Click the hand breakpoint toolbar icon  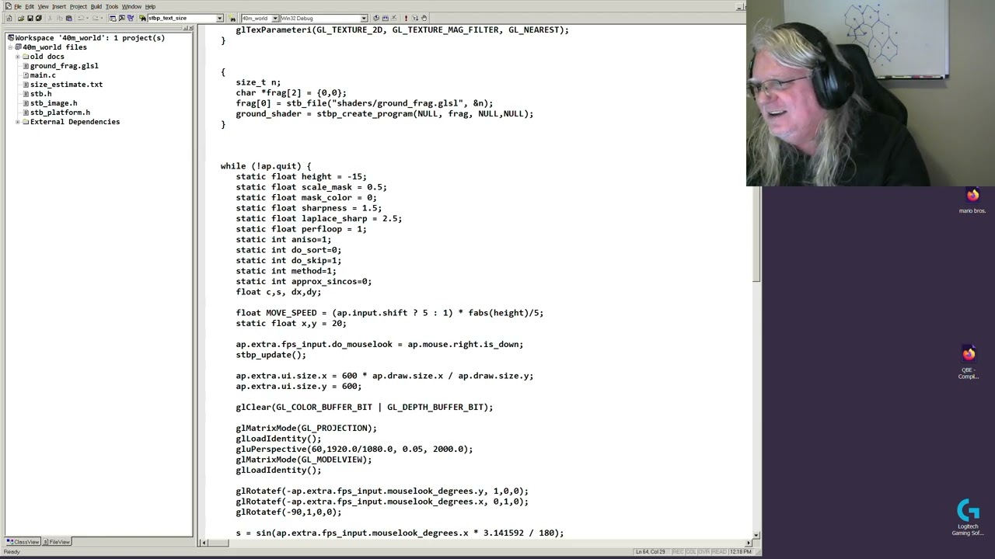[x=424, y=19]
